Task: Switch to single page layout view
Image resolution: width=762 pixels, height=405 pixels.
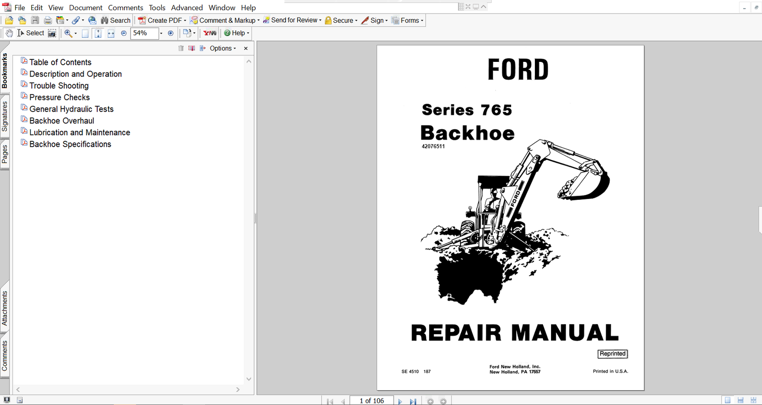Action: pos(727,401)
